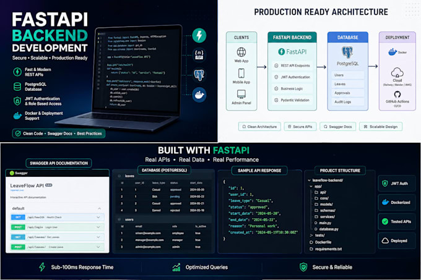The width and height of the screenshot is (421, 280).
Task: Click the FastAPI logo in backend card
Action: click(292, 52)
